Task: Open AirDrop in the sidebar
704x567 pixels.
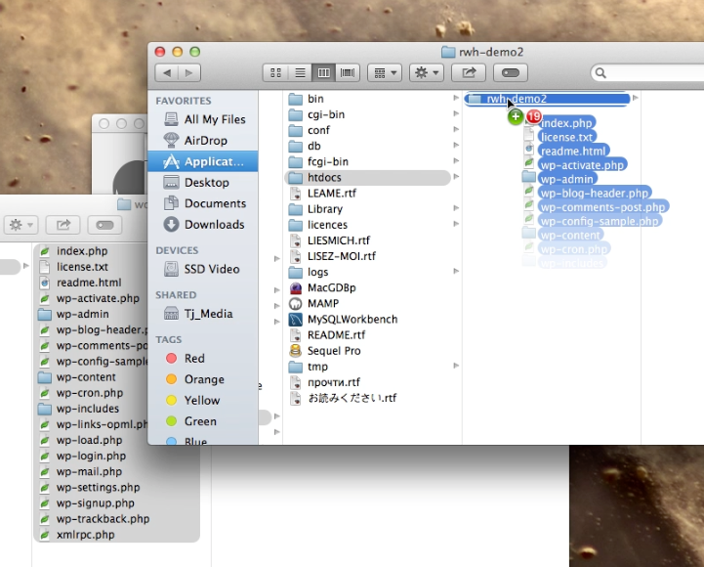Action: pyautogui.click(x=205, y=141)
